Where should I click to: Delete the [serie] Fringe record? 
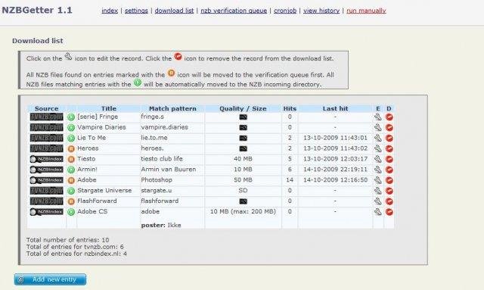point(389,117)
